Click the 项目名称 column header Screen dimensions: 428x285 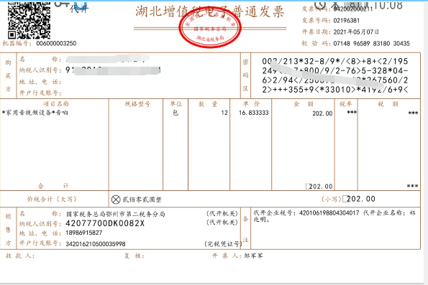click(x=56, y=104)
